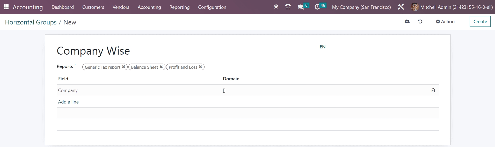Image resolution: width=495 pixels, height=147 pixels.
Task: Open the Configuration menu
Action: click(212, 7)
